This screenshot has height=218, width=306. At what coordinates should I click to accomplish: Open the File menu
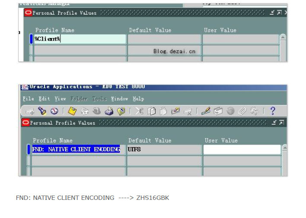pyautogui.click(x=28, y=99)
